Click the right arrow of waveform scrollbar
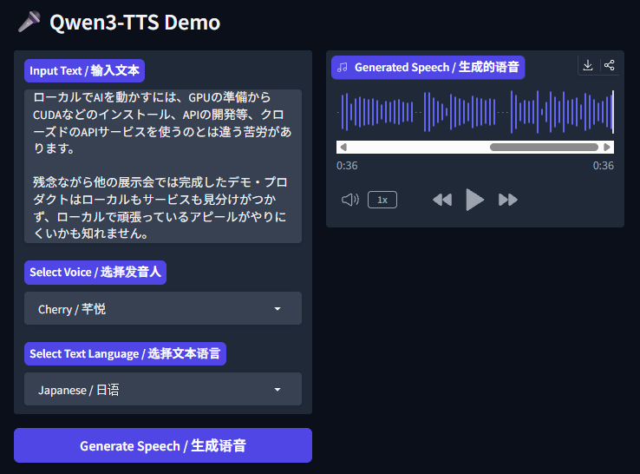 [607, 147]
